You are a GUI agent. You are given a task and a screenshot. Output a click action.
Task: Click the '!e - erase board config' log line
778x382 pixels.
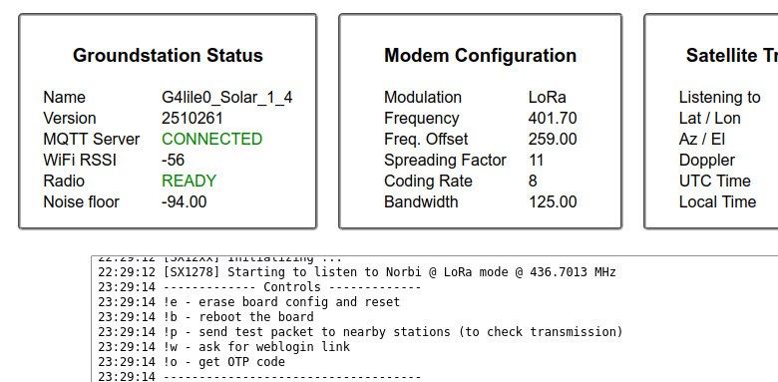click(248, 302)
